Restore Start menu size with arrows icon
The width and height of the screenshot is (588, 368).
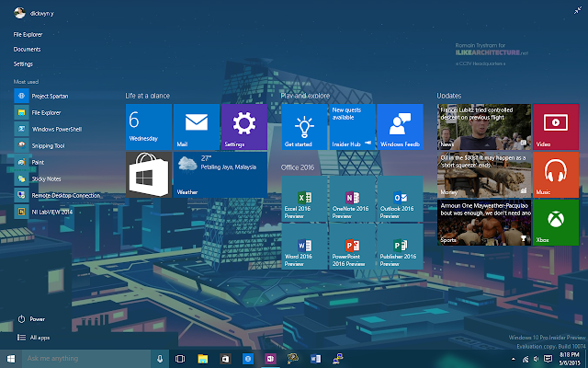(x=578, y=10)
